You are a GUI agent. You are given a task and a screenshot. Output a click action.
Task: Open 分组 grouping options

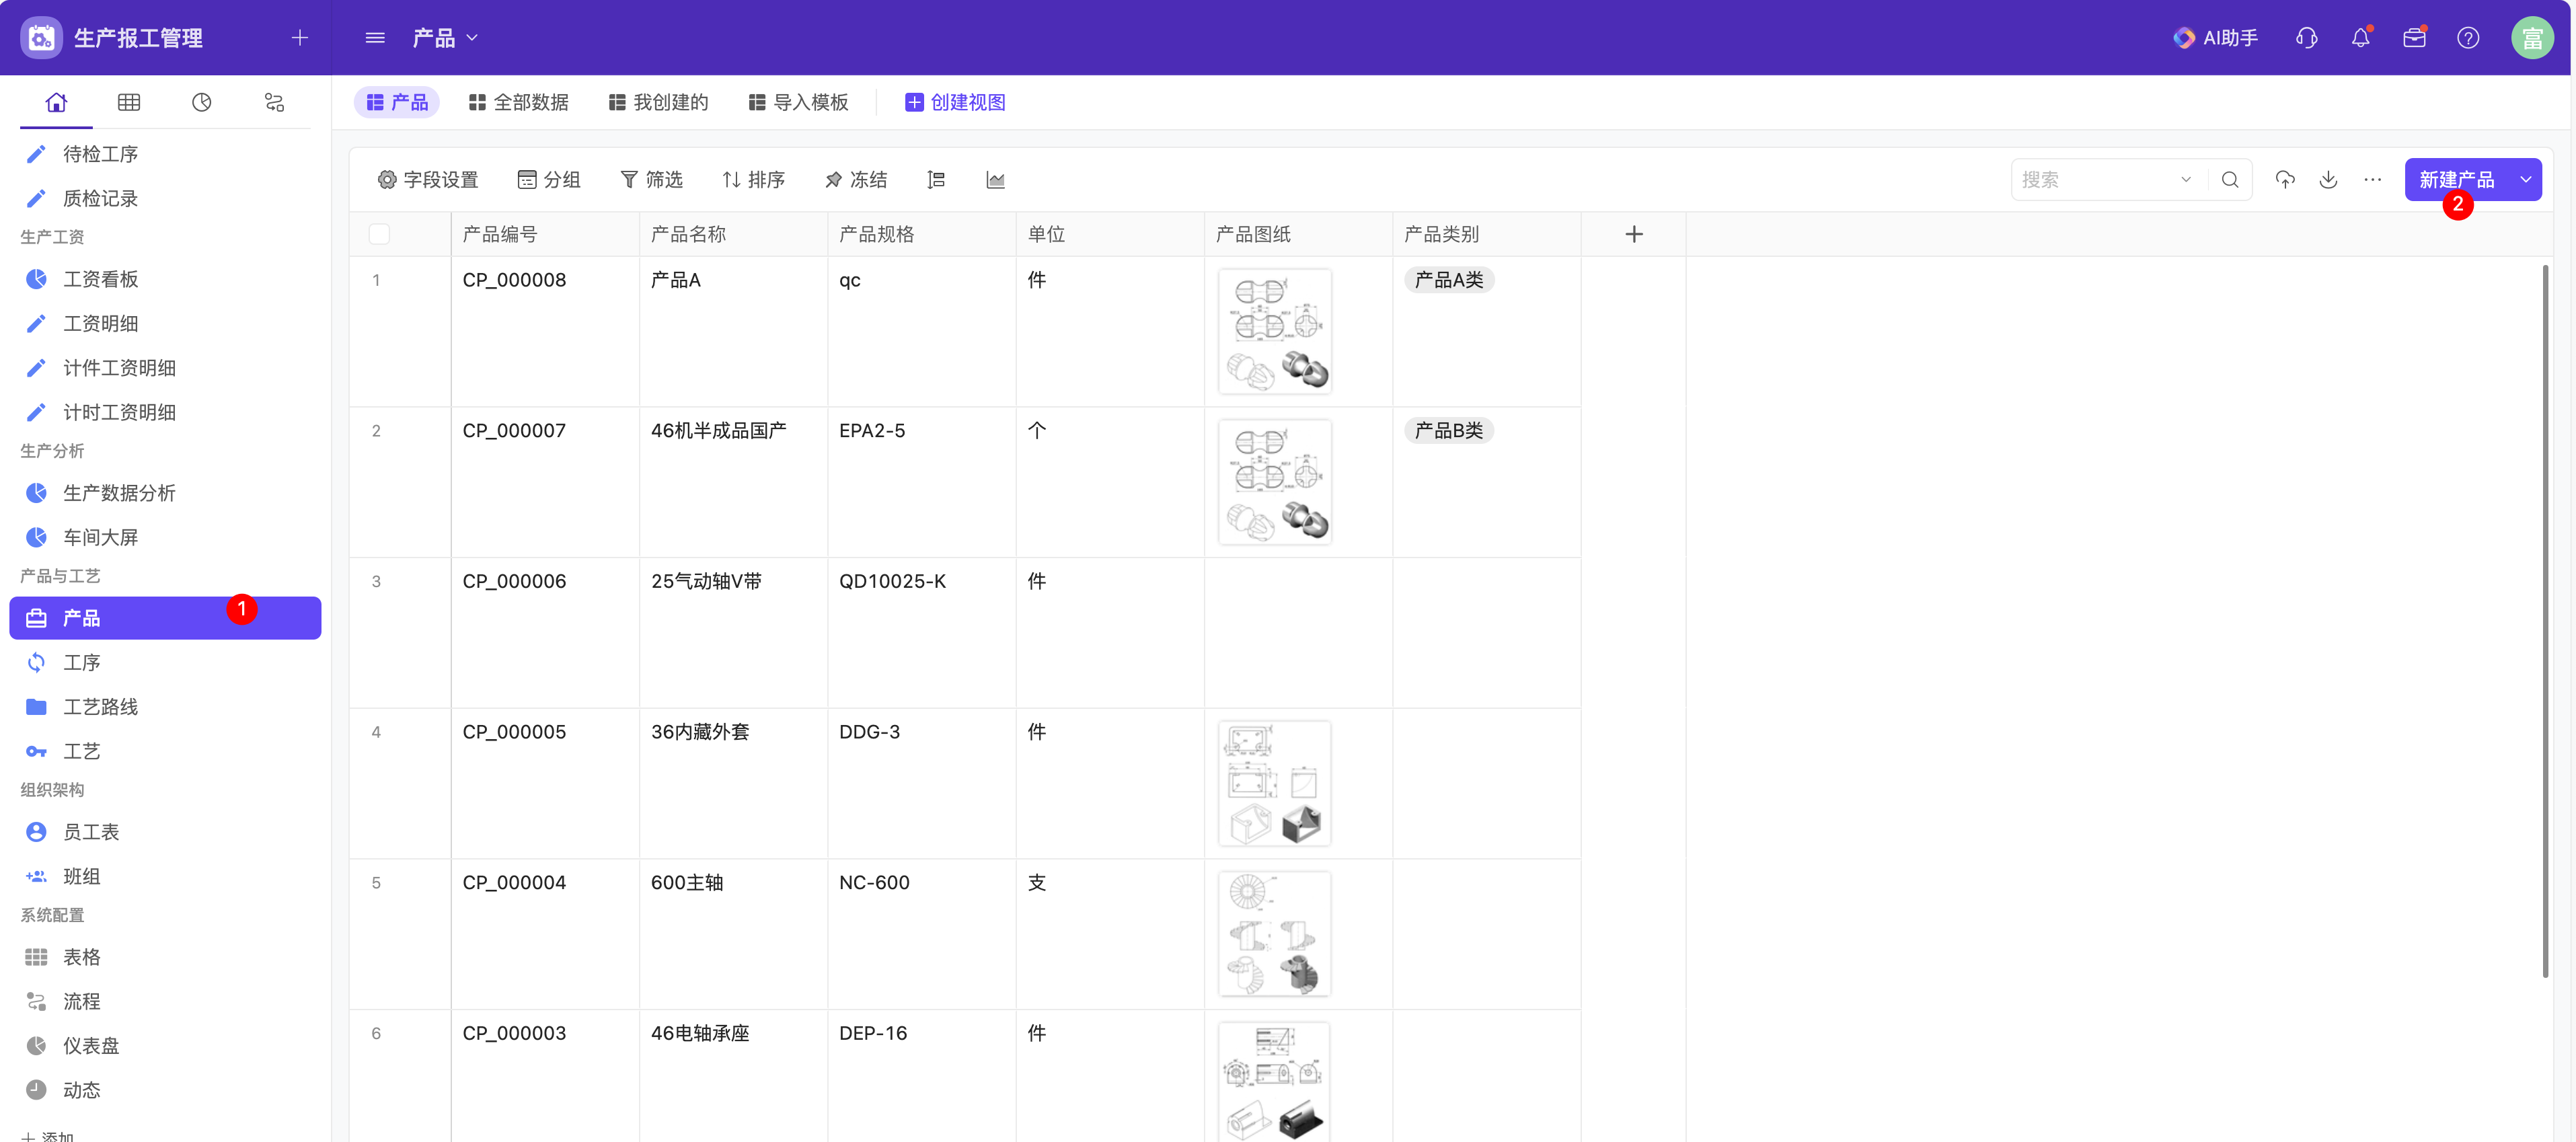[x=549, y=180]
